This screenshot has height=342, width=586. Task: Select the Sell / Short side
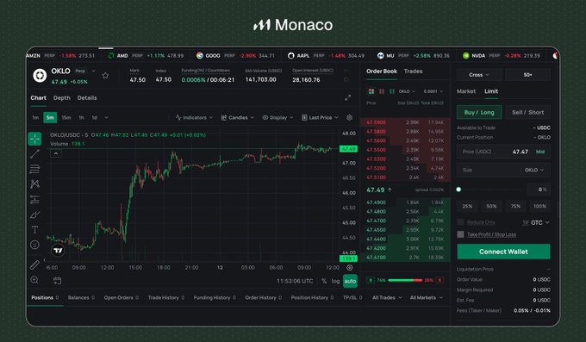pos(527,113)
